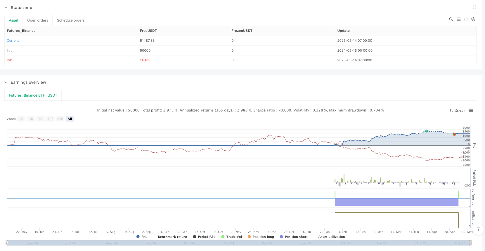The width and height of the screenshot is (485, 251).
Task: Set chart zoom to 1h
Action: tap(21, 119)
